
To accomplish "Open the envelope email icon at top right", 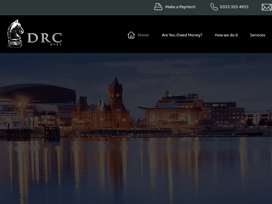I will [x=267, y=6].
